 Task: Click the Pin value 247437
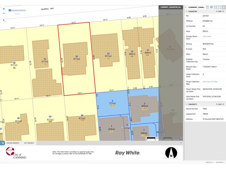(206, 16)
